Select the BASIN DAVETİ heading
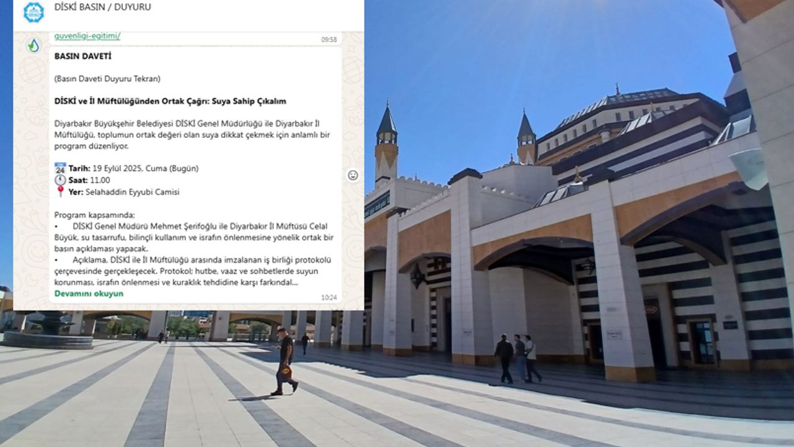The height and width of the screenshot is (447, 794). coord(83,56)
